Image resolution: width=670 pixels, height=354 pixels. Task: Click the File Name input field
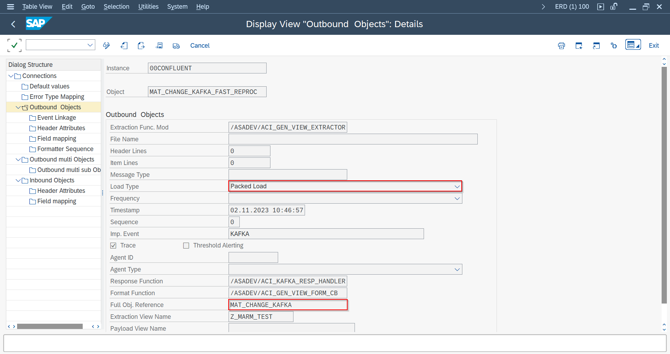353,139
